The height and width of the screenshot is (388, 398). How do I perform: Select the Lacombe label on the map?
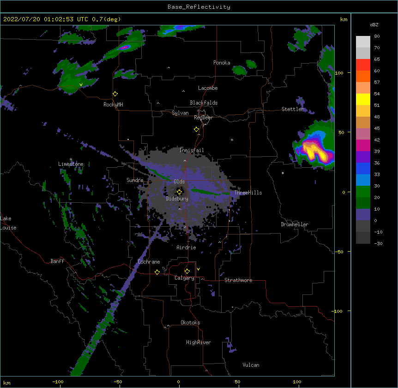coord(208,88)
